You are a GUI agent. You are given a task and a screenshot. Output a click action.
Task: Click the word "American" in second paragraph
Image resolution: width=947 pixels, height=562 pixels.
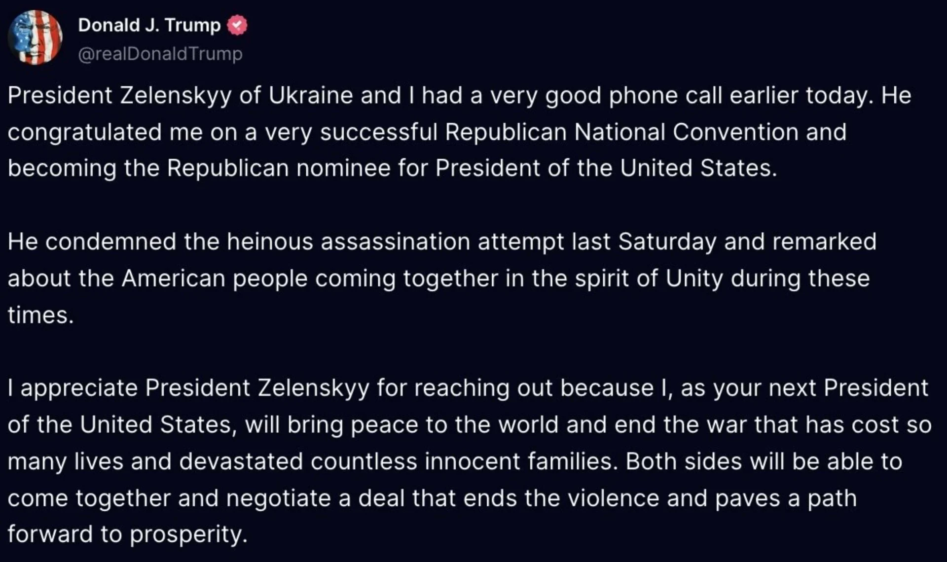point(173,279)
